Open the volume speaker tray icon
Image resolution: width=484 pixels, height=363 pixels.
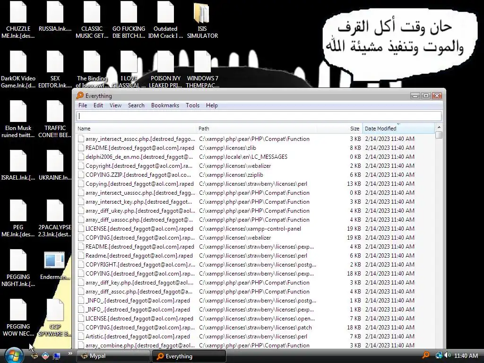[448, 355]
